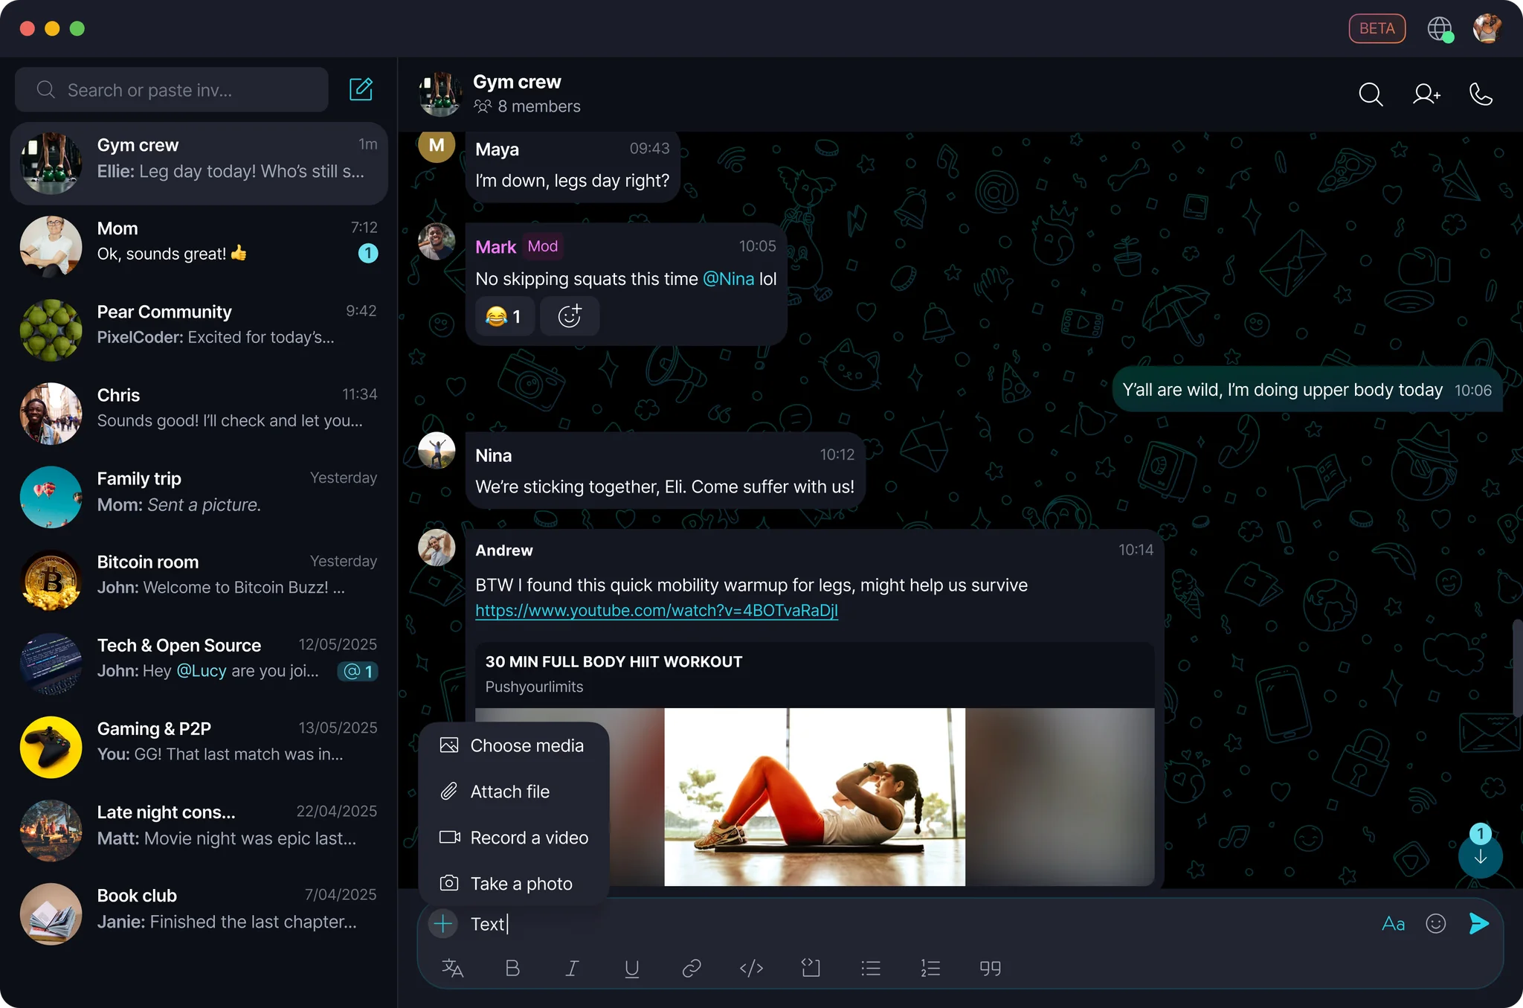Open the plus attachment menu

tap(442, 923)
